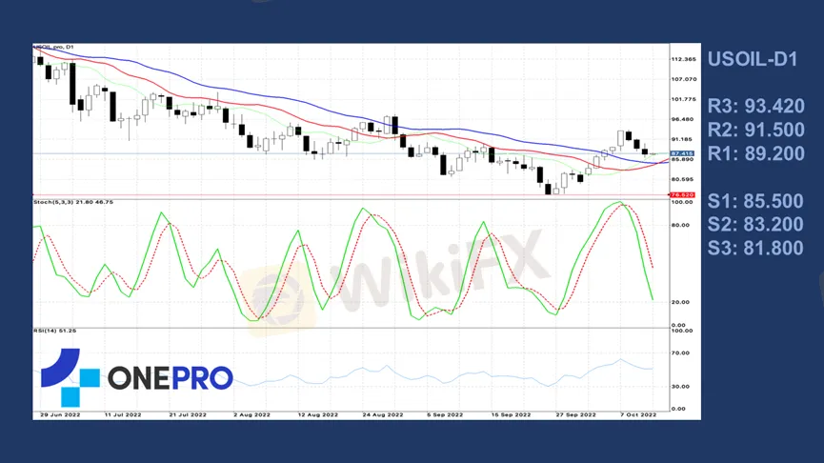Screen dimensions: 824x463
Task: Click the ONEPRO brand text
Action: pos(171,378)
